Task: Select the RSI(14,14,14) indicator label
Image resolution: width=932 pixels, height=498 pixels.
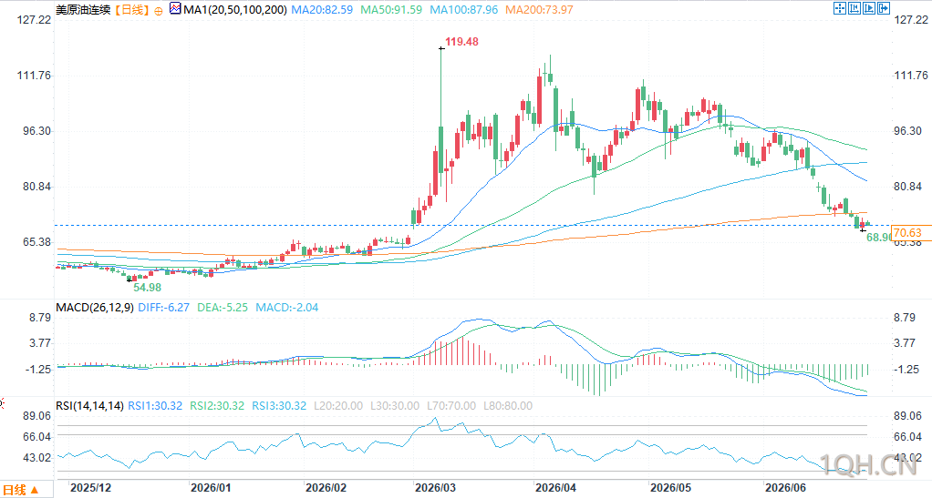Action: (89, 406)
